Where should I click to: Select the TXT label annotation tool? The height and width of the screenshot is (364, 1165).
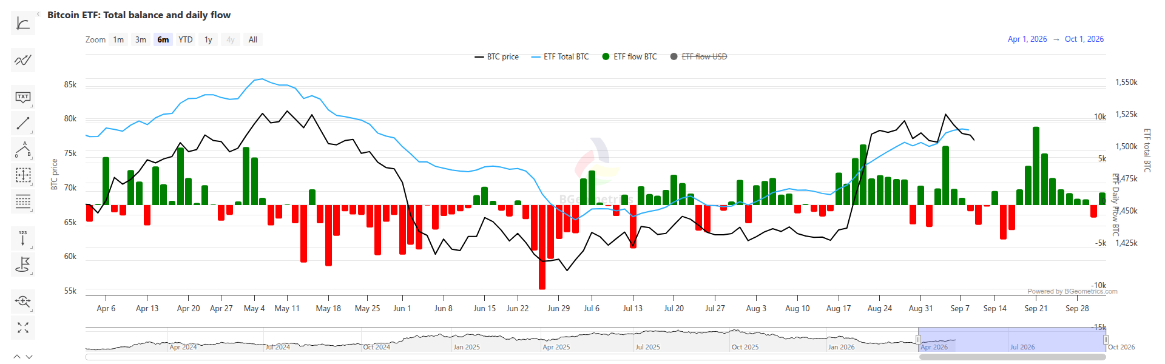(23, 97)
